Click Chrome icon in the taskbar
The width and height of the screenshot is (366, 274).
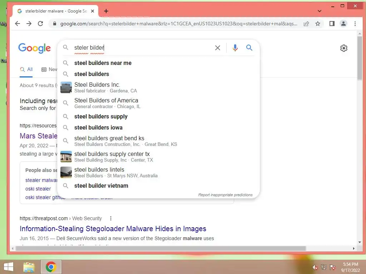(x=51, y=267)
